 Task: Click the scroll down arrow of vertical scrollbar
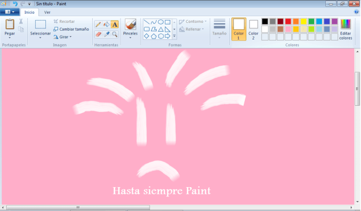tap(357, 202)
